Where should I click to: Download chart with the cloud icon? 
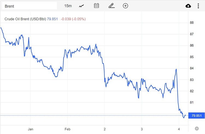[188, 6]
